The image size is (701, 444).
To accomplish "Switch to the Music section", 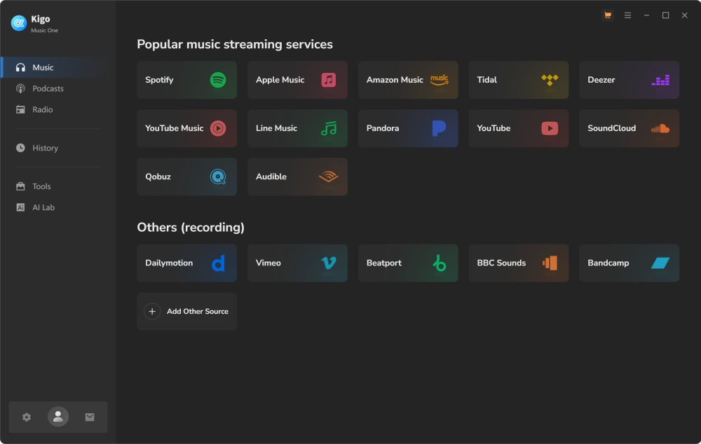I will tap(58, 67).
